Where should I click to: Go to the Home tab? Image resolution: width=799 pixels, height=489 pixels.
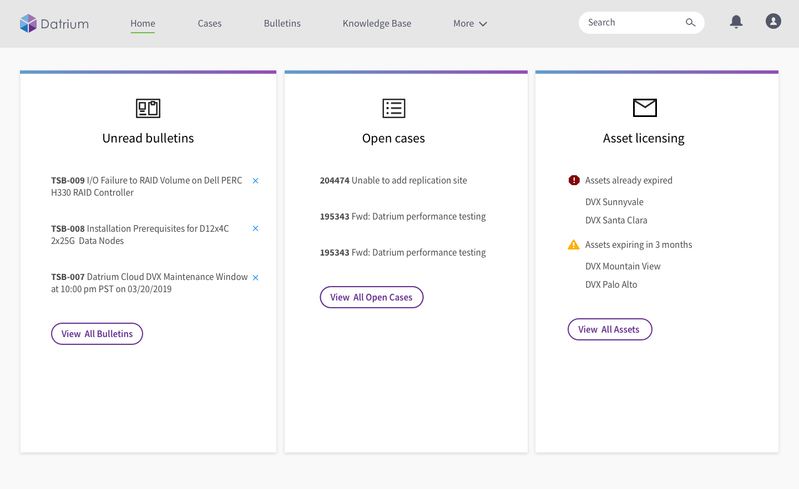tap(143, 23)
